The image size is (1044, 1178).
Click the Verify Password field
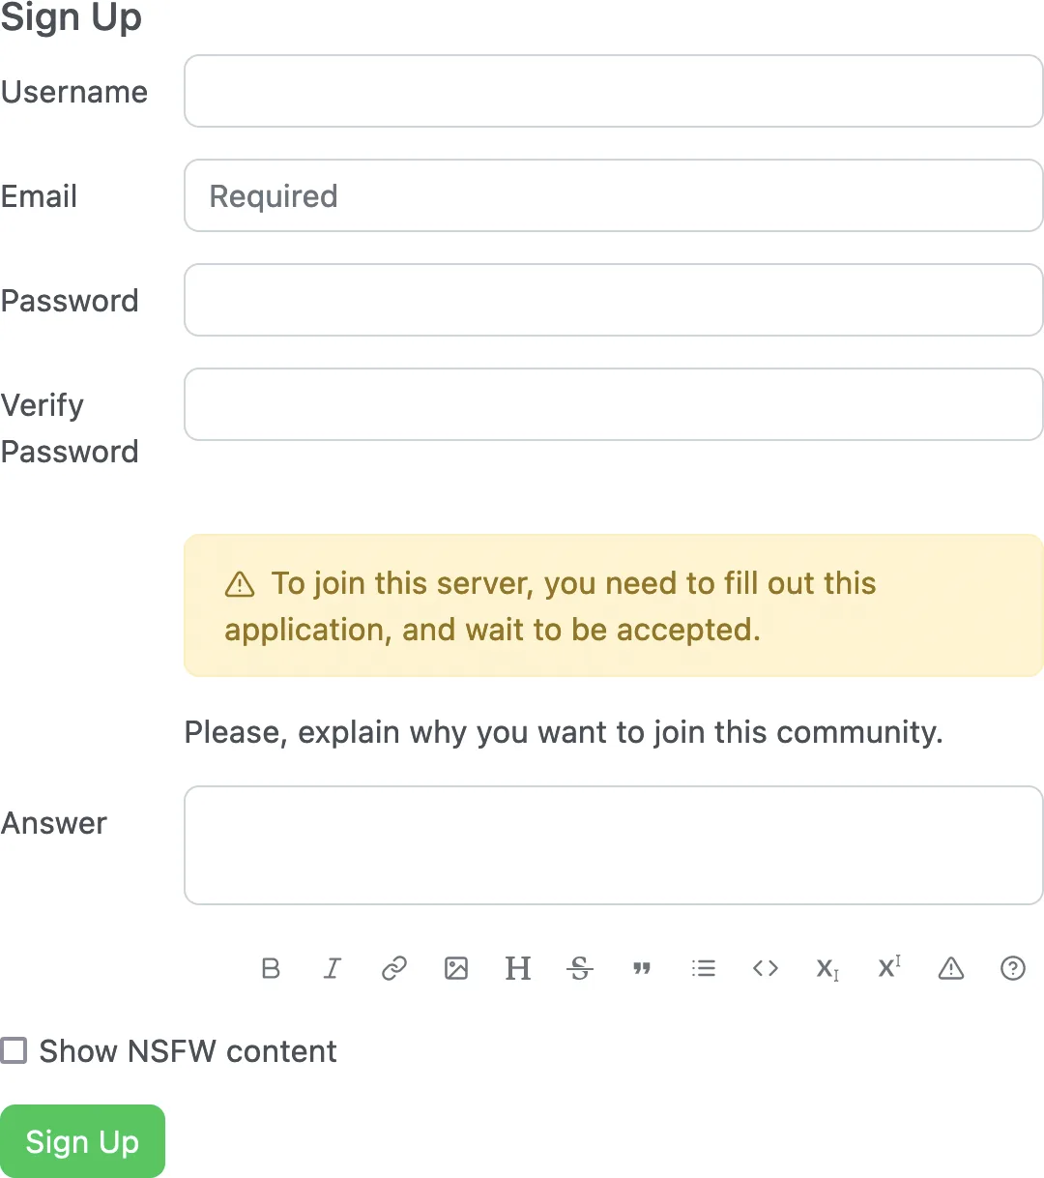tap(613, 404)
